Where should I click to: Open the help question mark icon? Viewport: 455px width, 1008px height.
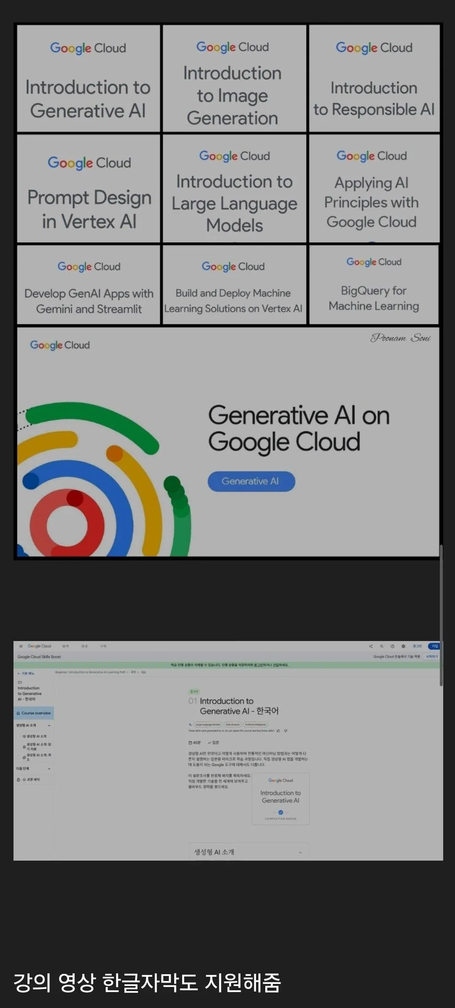click(393, 646)
